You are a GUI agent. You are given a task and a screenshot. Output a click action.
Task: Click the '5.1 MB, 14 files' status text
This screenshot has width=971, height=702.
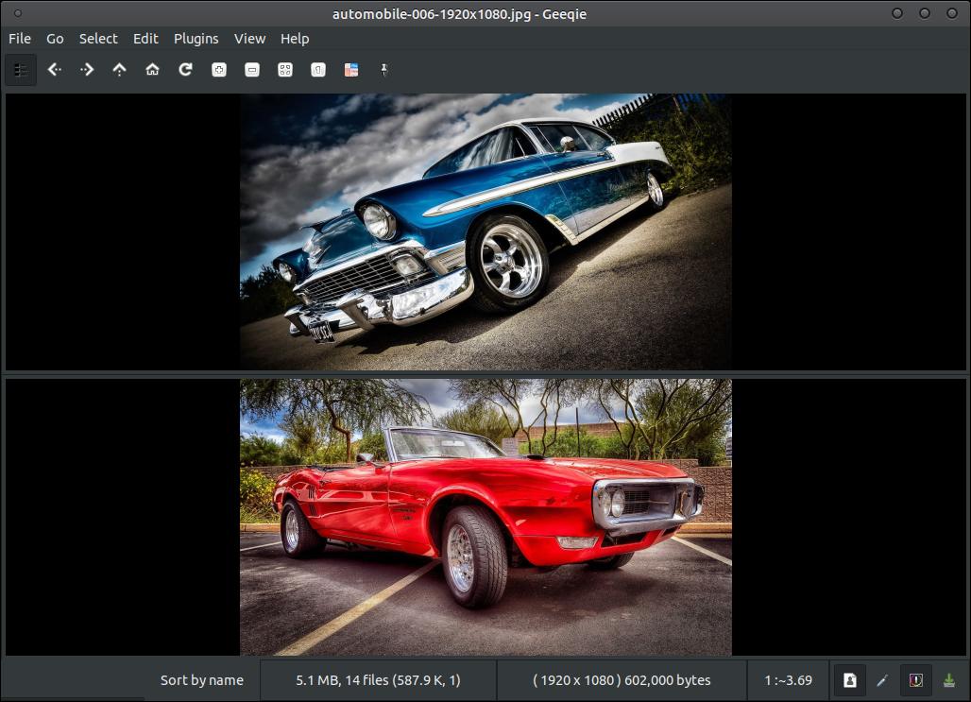[x=378, y=680]
